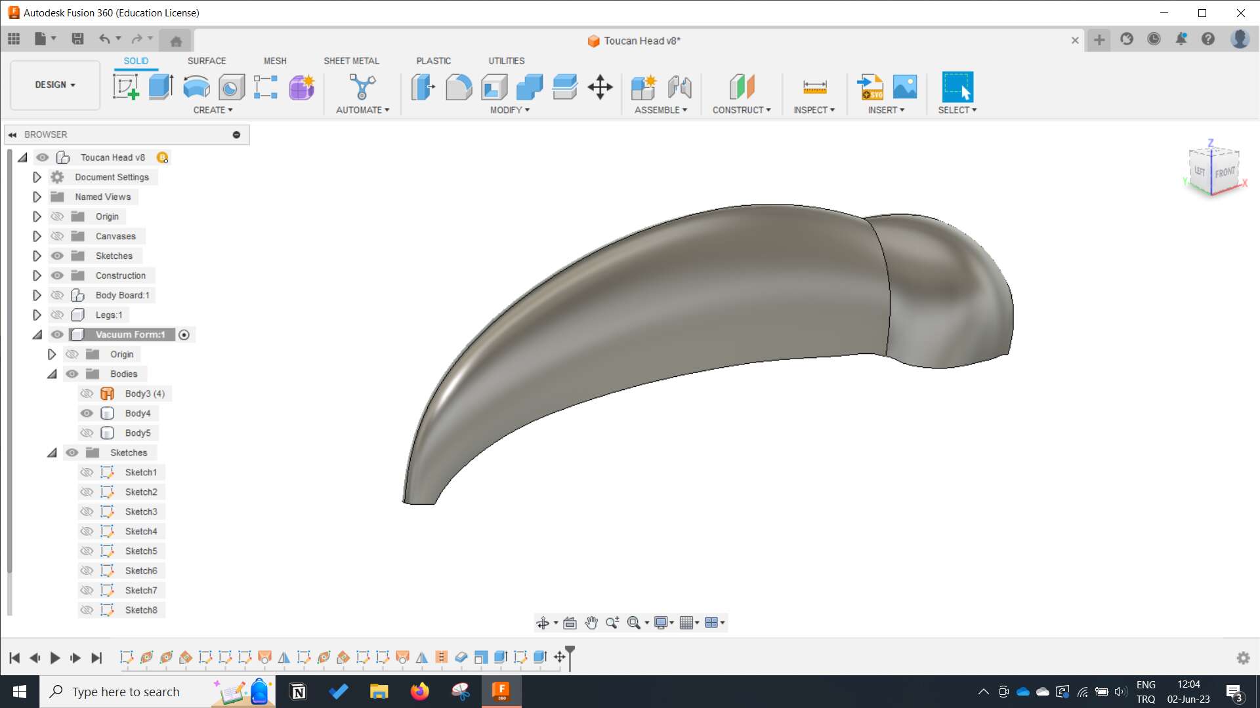The height and width of the screenshot is (708, 1260).
Task: Show the Legs:1 component
Action: pyautogui.click(x=58, y=315)
